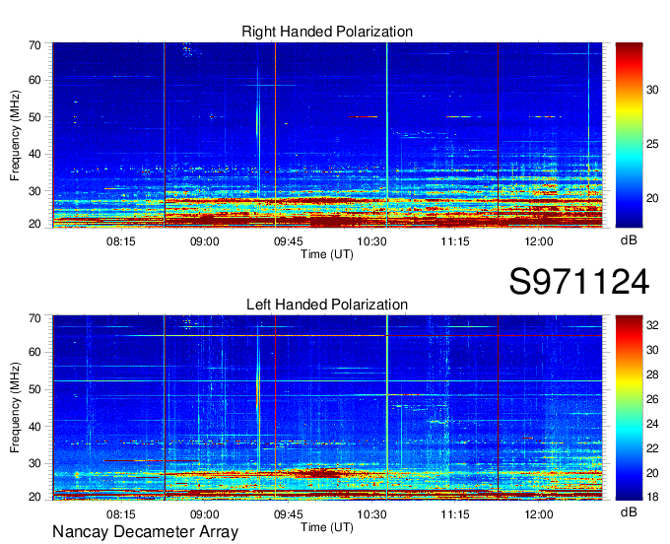
Task: Click the 30 MHz tick of right-handed plot
Action: click(34, 191)
